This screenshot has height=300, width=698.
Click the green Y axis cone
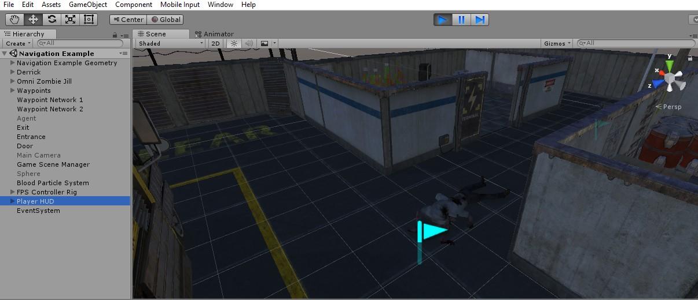point(669,65)
